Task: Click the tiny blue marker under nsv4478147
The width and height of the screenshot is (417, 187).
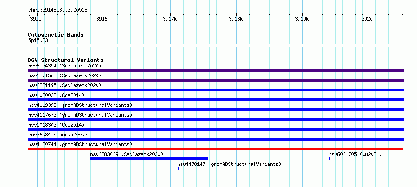Action: click(x=178, y=169)
